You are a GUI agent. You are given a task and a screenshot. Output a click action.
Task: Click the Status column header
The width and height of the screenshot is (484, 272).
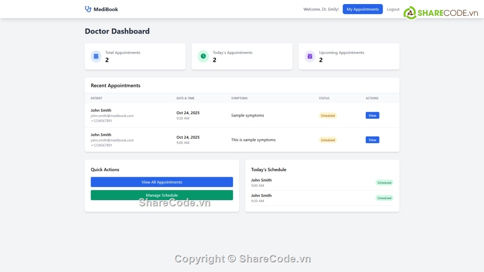(x=324, y=98)
